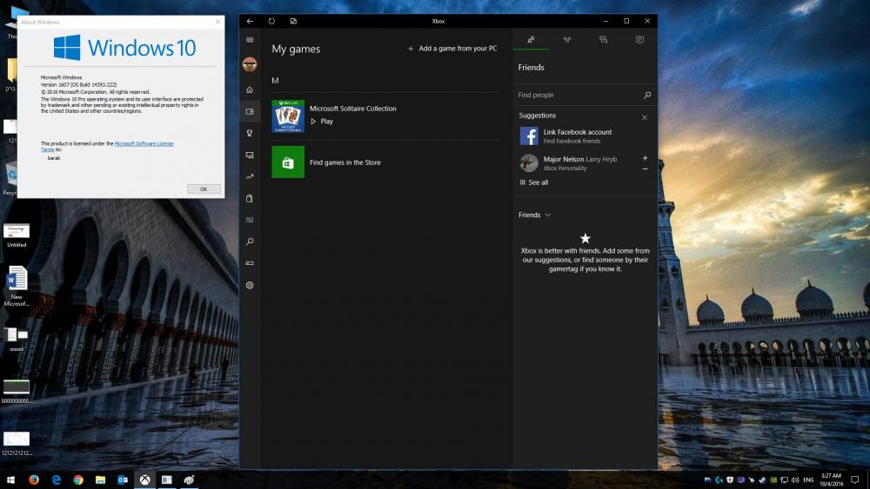This screenshot has height=489, width=870.
Task: Click Find games in the Store
Action: point(345,162)
